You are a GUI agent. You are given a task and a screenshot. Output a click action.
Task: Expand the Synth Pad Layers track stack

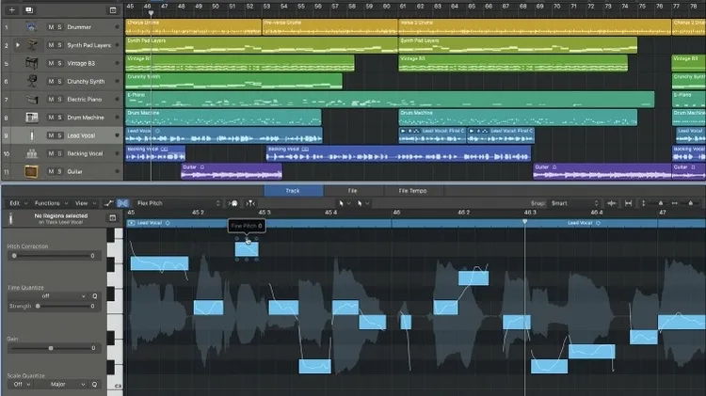pos(18,45)
